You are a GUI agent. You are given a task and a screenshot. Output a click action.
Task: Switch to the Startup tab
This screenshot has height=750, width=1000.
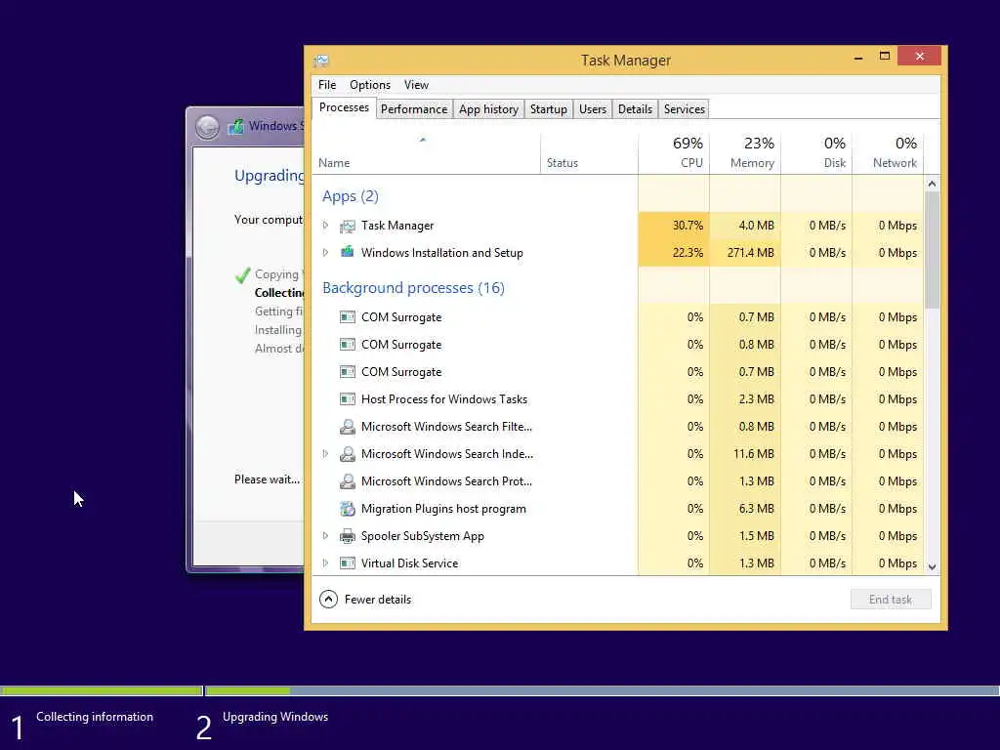[549, 109]
